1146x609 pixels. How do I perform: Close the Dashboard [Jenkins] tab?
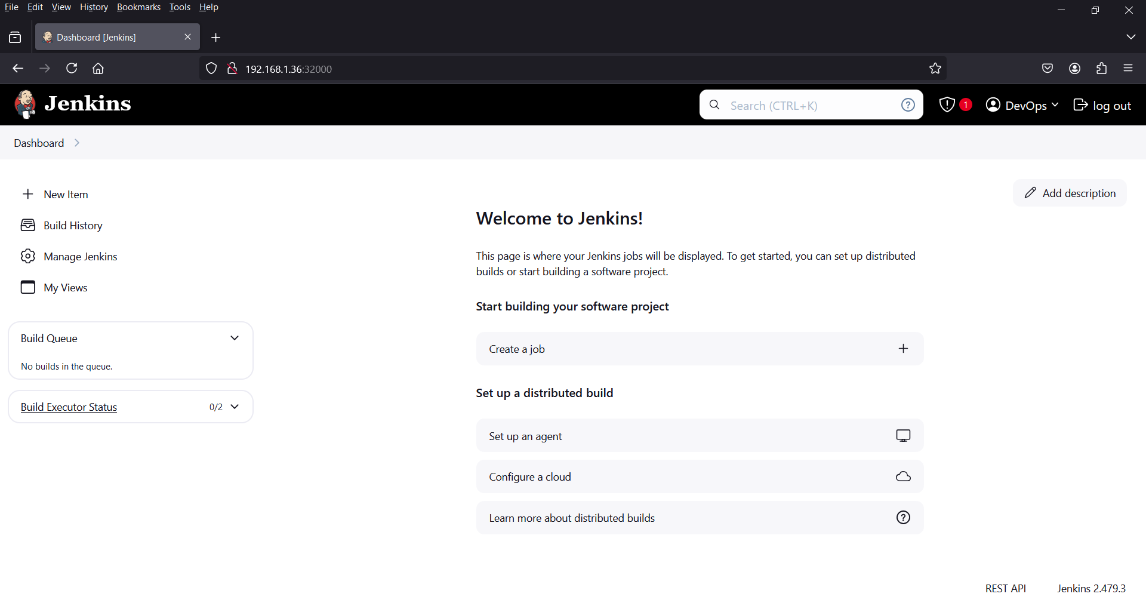pyautogui.click(x=187, y=37)
